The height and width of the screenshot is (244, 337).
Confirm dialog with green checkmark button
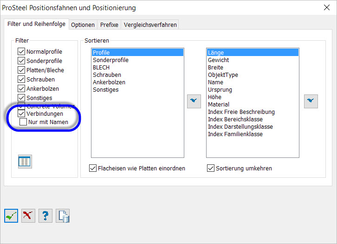(11, 216)
